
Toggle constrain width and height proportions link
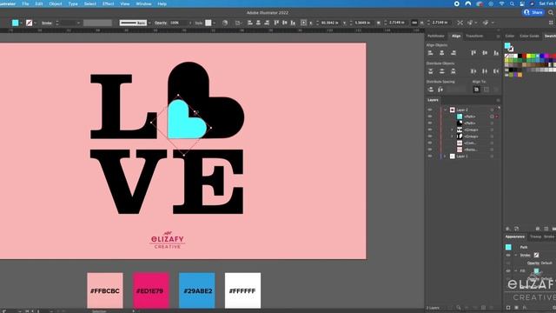[414, 23]
